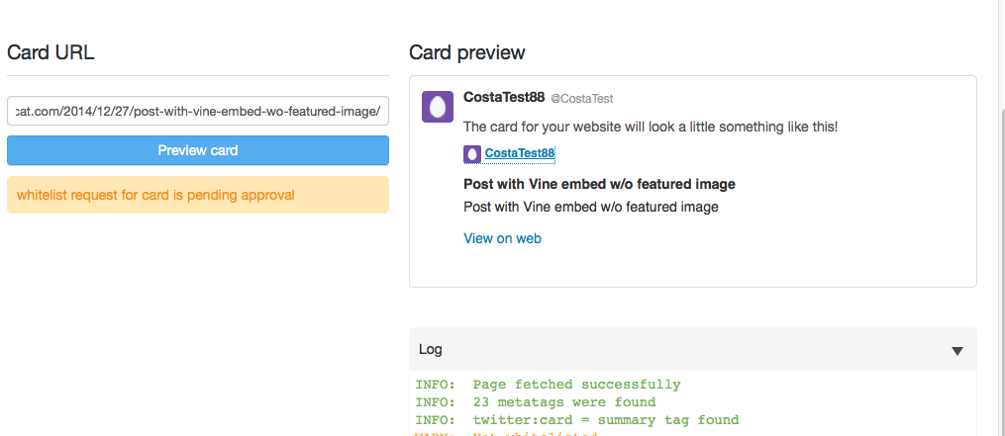
Task: Click the large purple egg avatar
Action: tap(438, 106)
